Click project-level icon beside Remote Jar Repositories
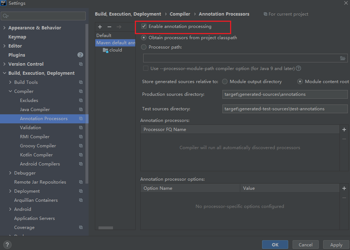Image resolution: width=350 pixels, height=250 pixels. [81, 182]
